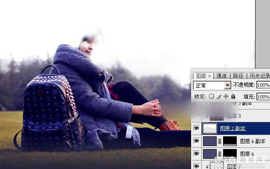Click the link icon on 图层 6 副本

click(x=220, y=141)
